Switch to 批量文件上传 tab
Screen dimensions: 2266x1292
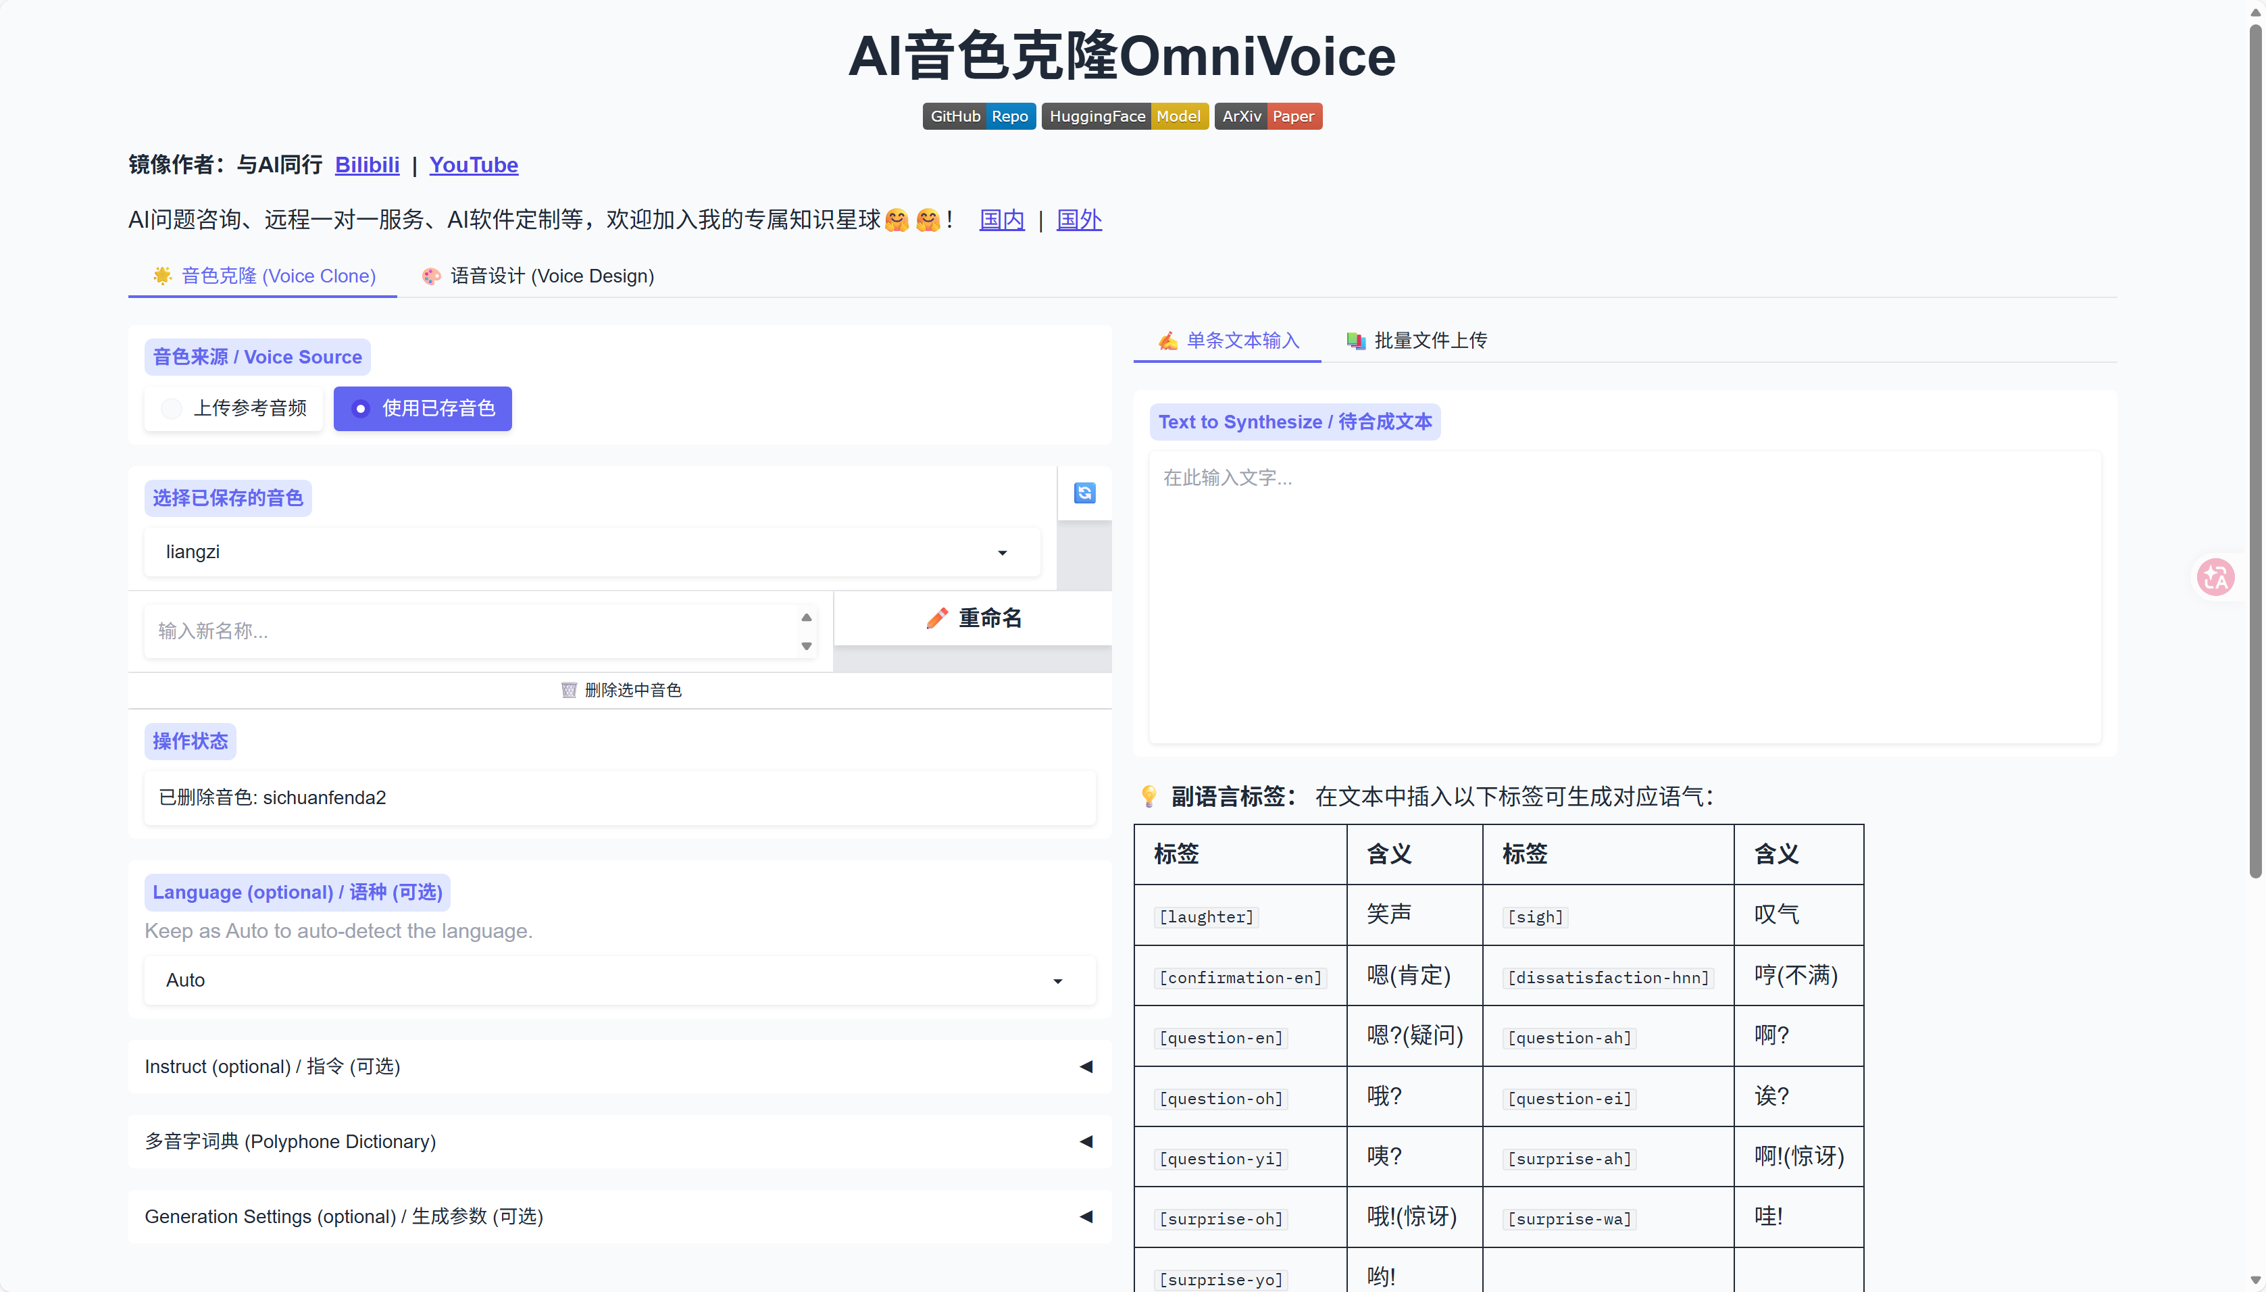point(1416,341)
